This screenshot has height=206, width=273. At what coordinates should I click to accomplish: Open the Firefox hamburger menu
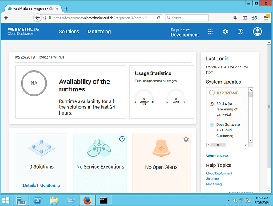click(266, 18)
